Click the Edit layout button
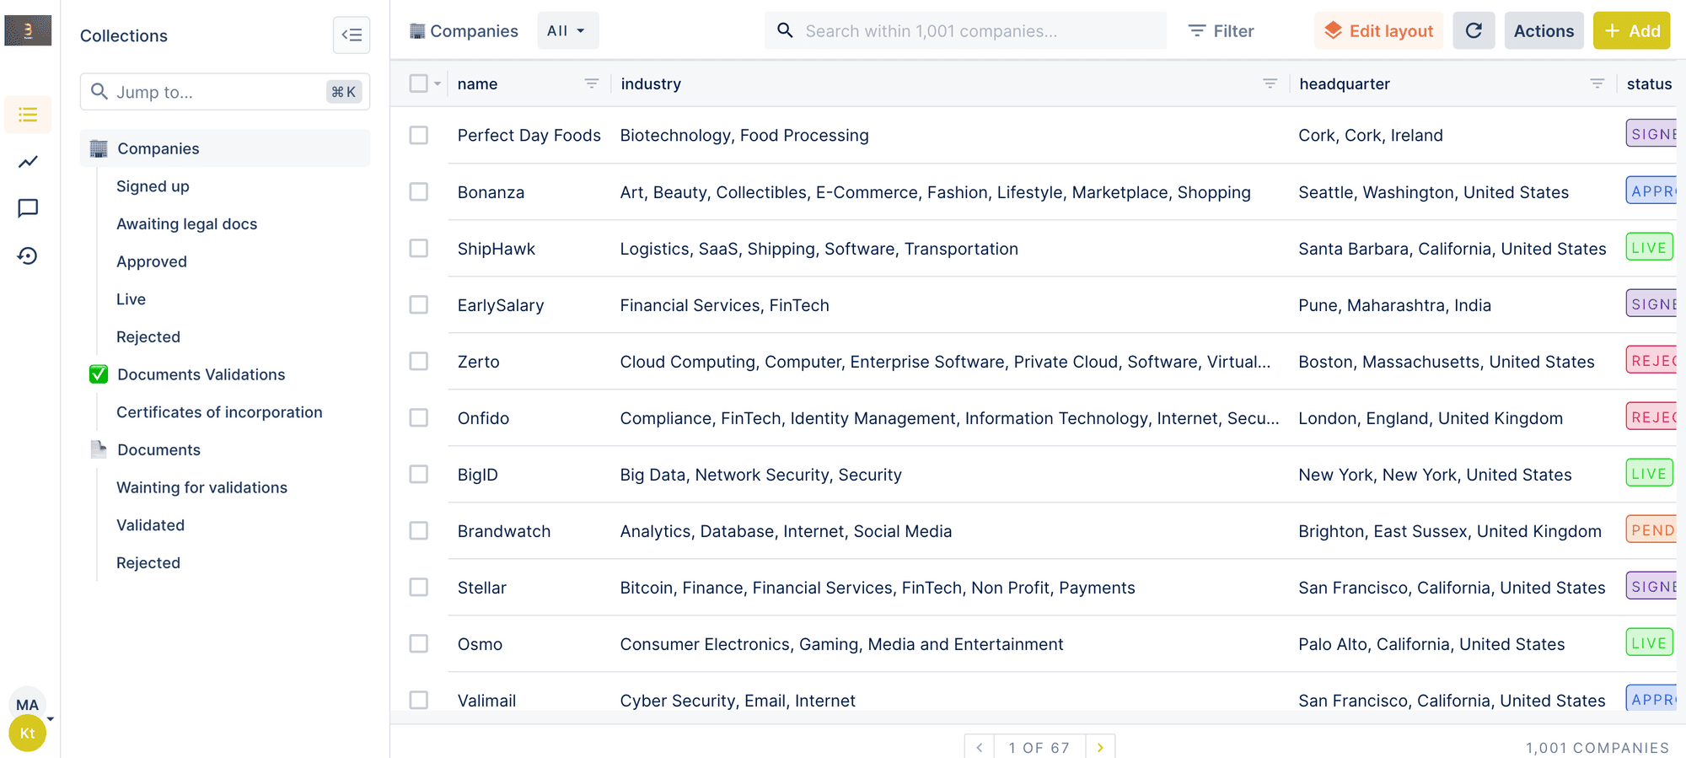This screenshot has height=758, width=1686. tap(1378, 31)
